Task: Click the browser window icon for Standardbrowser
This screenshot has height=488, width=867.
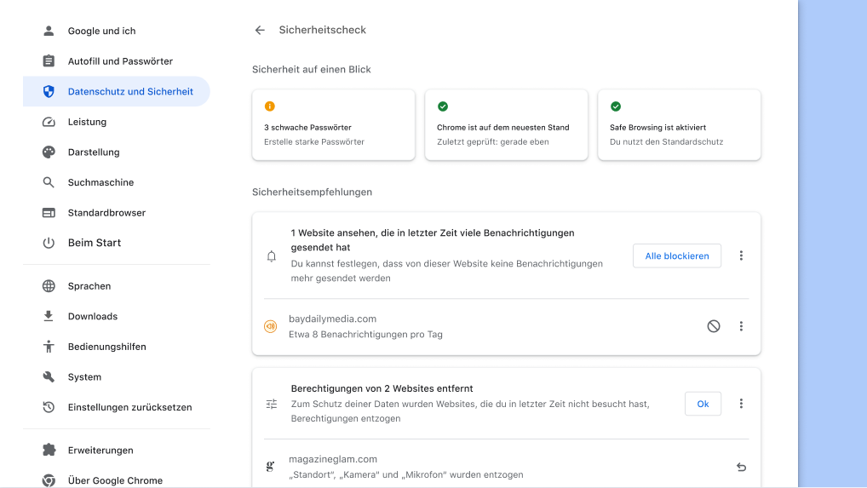Action: tap(49, 213)
